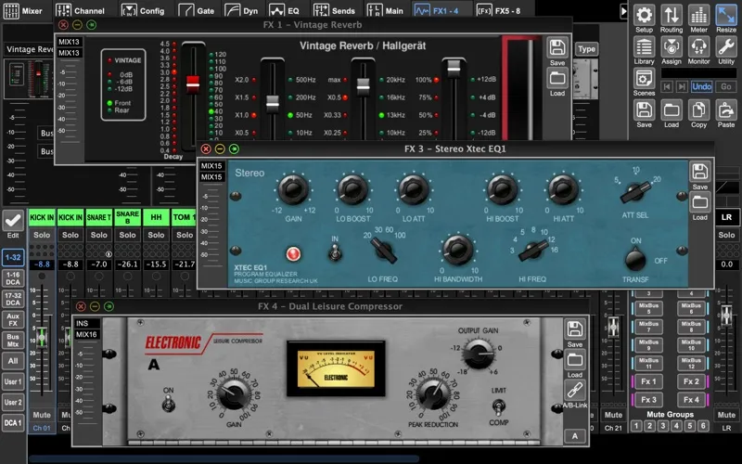Click the Edit checkmark icon
Image resolution: width=742 pixels, height=464 pixels.
(13, 220)
